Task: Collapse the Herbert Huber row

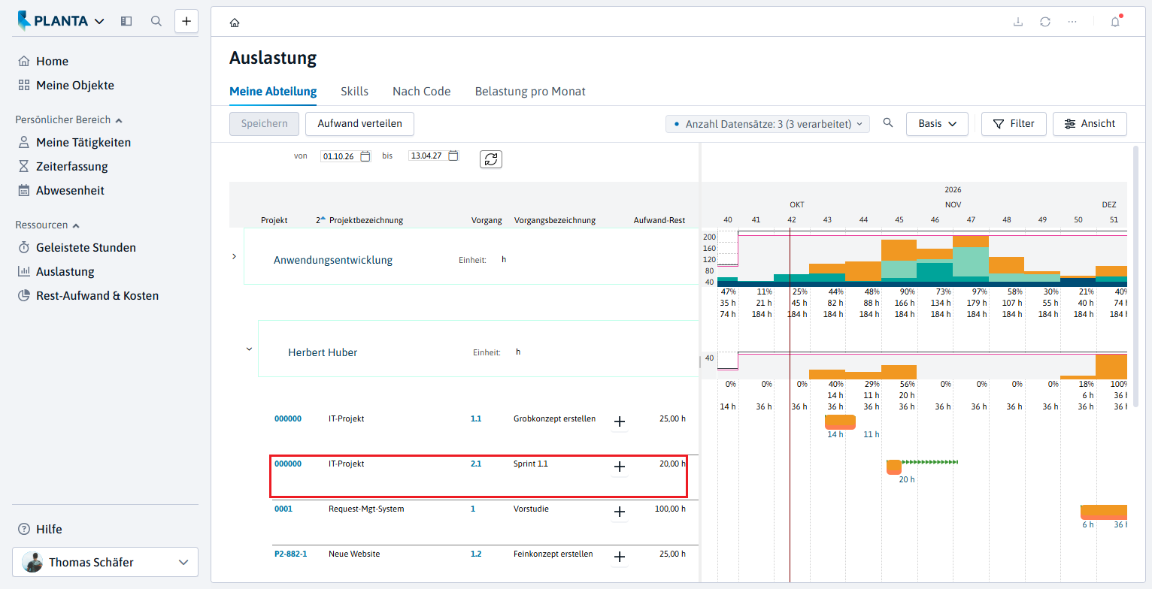Action: [249, 349]
